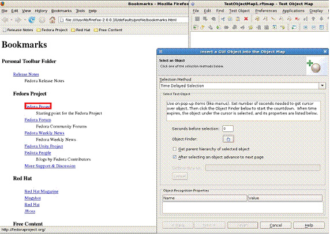Click the down arrow icon in Object Map toolbar

pos(321,19)
